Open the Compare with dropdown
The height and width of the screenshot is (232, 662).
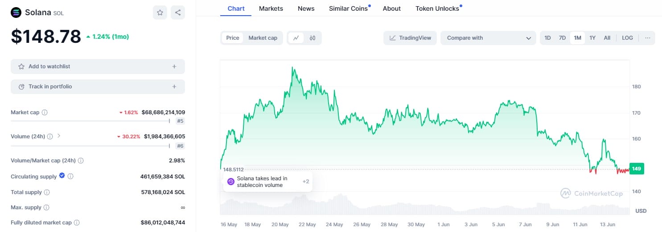pos(488,38)
